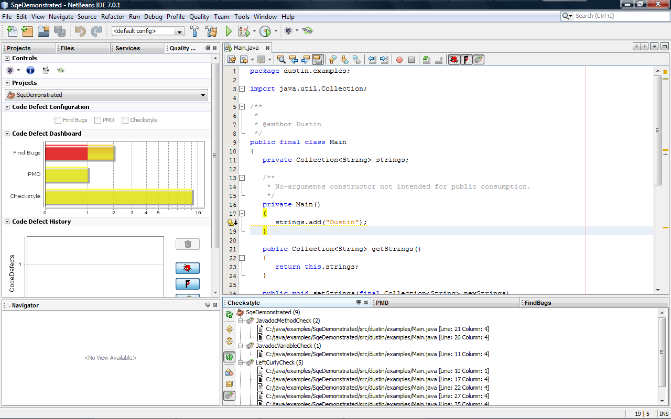Enable the PMD checkbox
This screenshot has width=671, height=419.
(98, 120)
